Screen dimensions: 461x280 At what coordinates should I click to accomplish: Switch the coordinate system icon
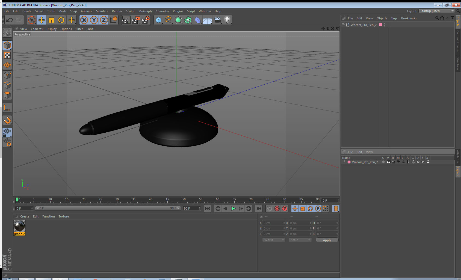(x=114, y=20)
